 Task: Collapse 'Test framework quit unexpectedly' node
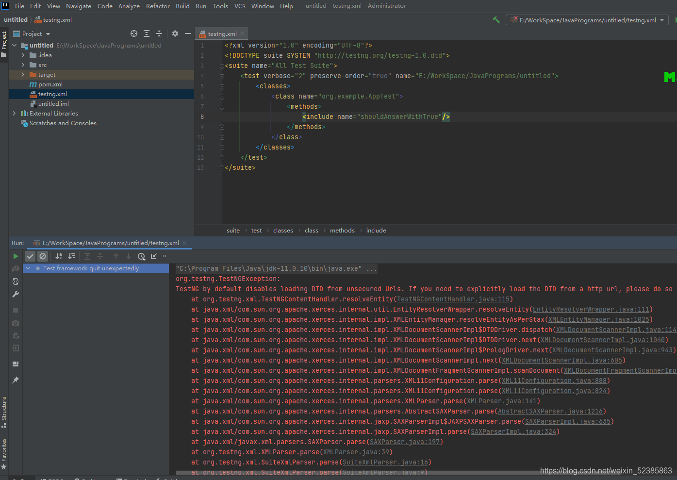tap(28, 268)
